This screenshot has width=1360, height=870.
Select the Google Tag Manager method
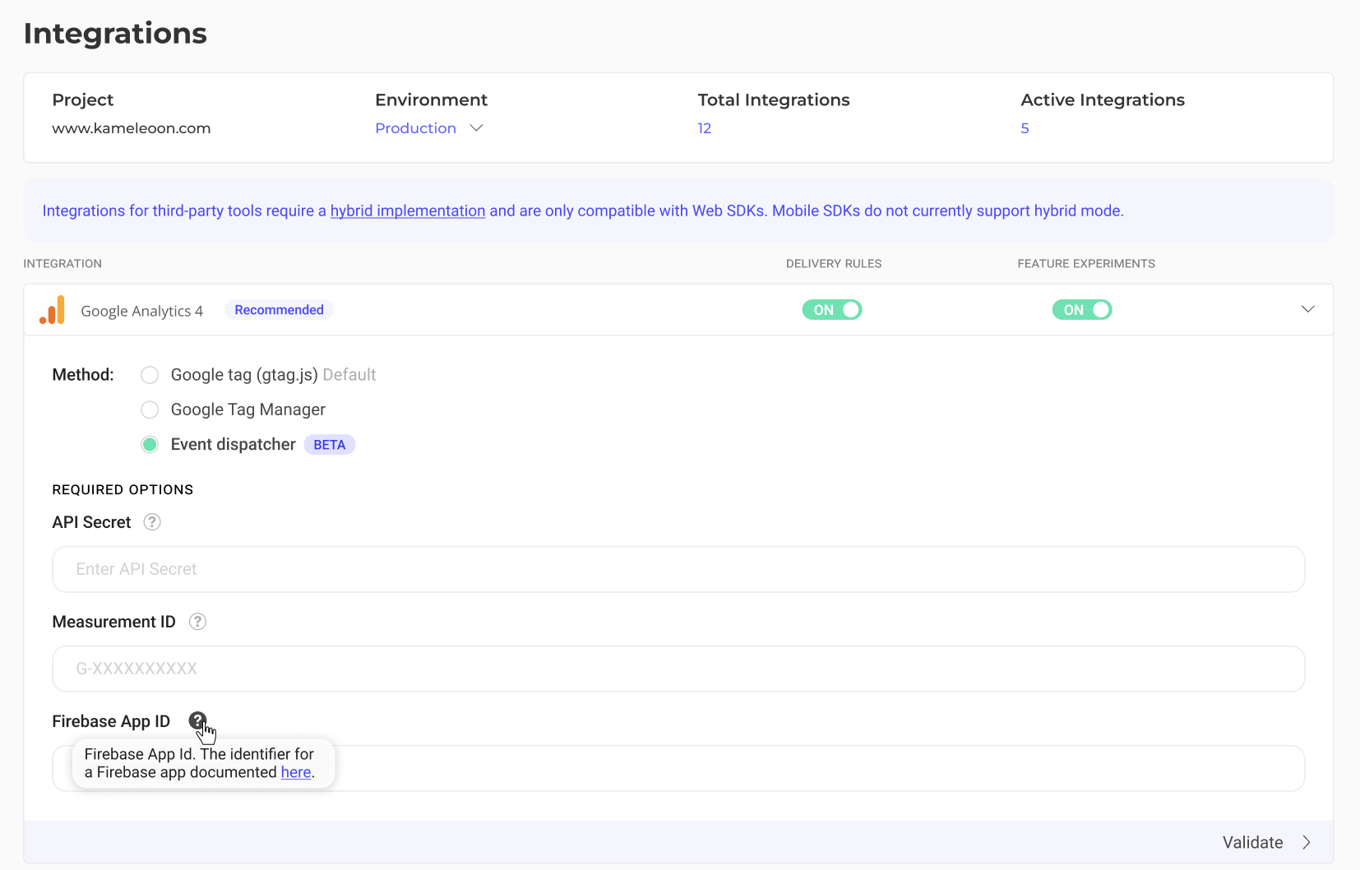(150, 410)
